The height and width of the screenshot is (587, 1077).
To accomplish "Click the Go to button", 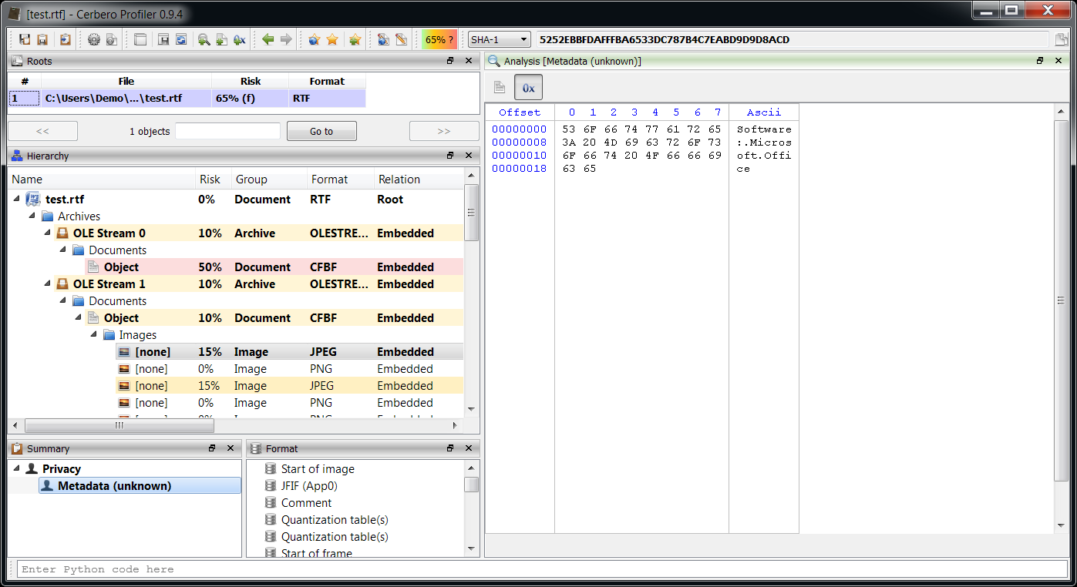I will pos(321,131).
